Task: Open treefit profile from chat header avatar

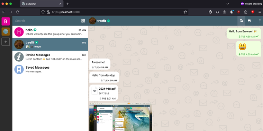Action: (x=92, y=21)
